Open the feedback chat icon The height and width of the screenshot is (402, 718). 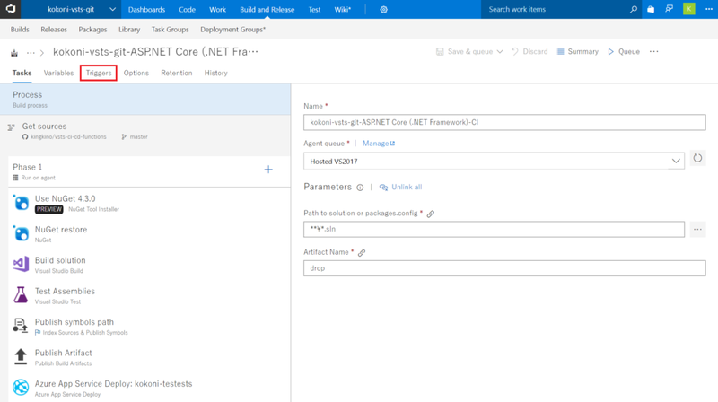(669, 9)
